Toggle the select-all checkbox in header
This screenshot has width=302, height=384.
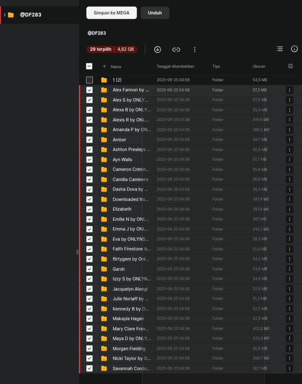(x=89, y=66)
